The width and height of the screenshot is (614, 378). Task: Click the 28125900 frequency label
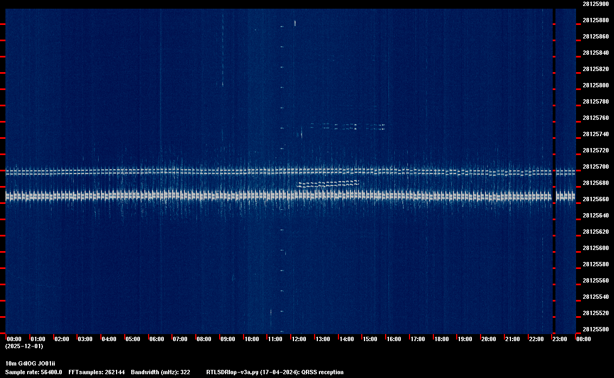coord(595,4)
